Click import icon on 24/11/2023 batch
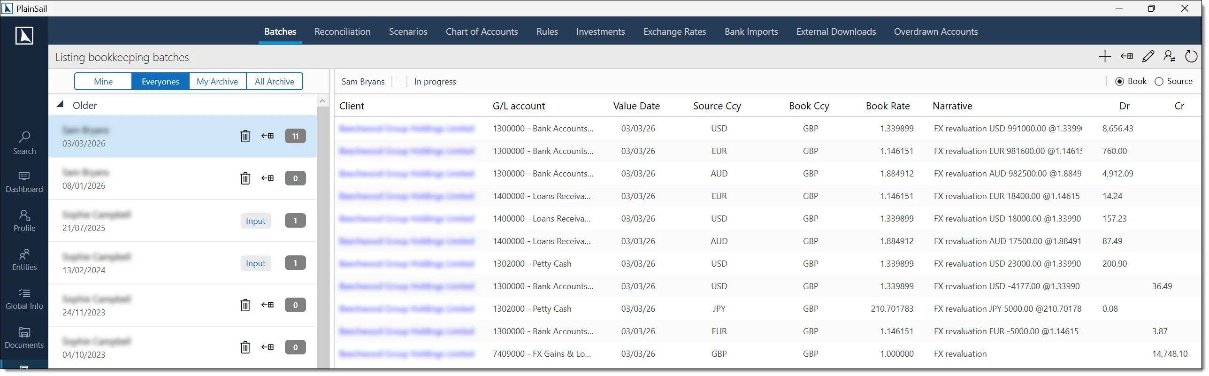 click(x=268, y=305)
